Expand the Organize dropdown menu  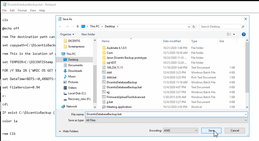click(x=67, y=34)
